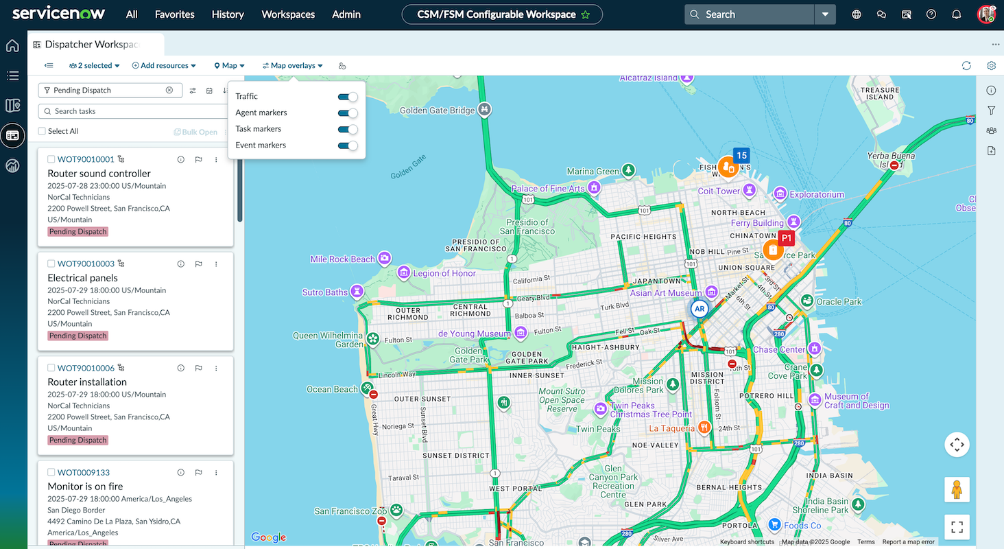Favorite the workspace with star icon
Image resolution: width=1004 pixels, height=549 pixels.
pyautogui.click(x=585, y=14)
